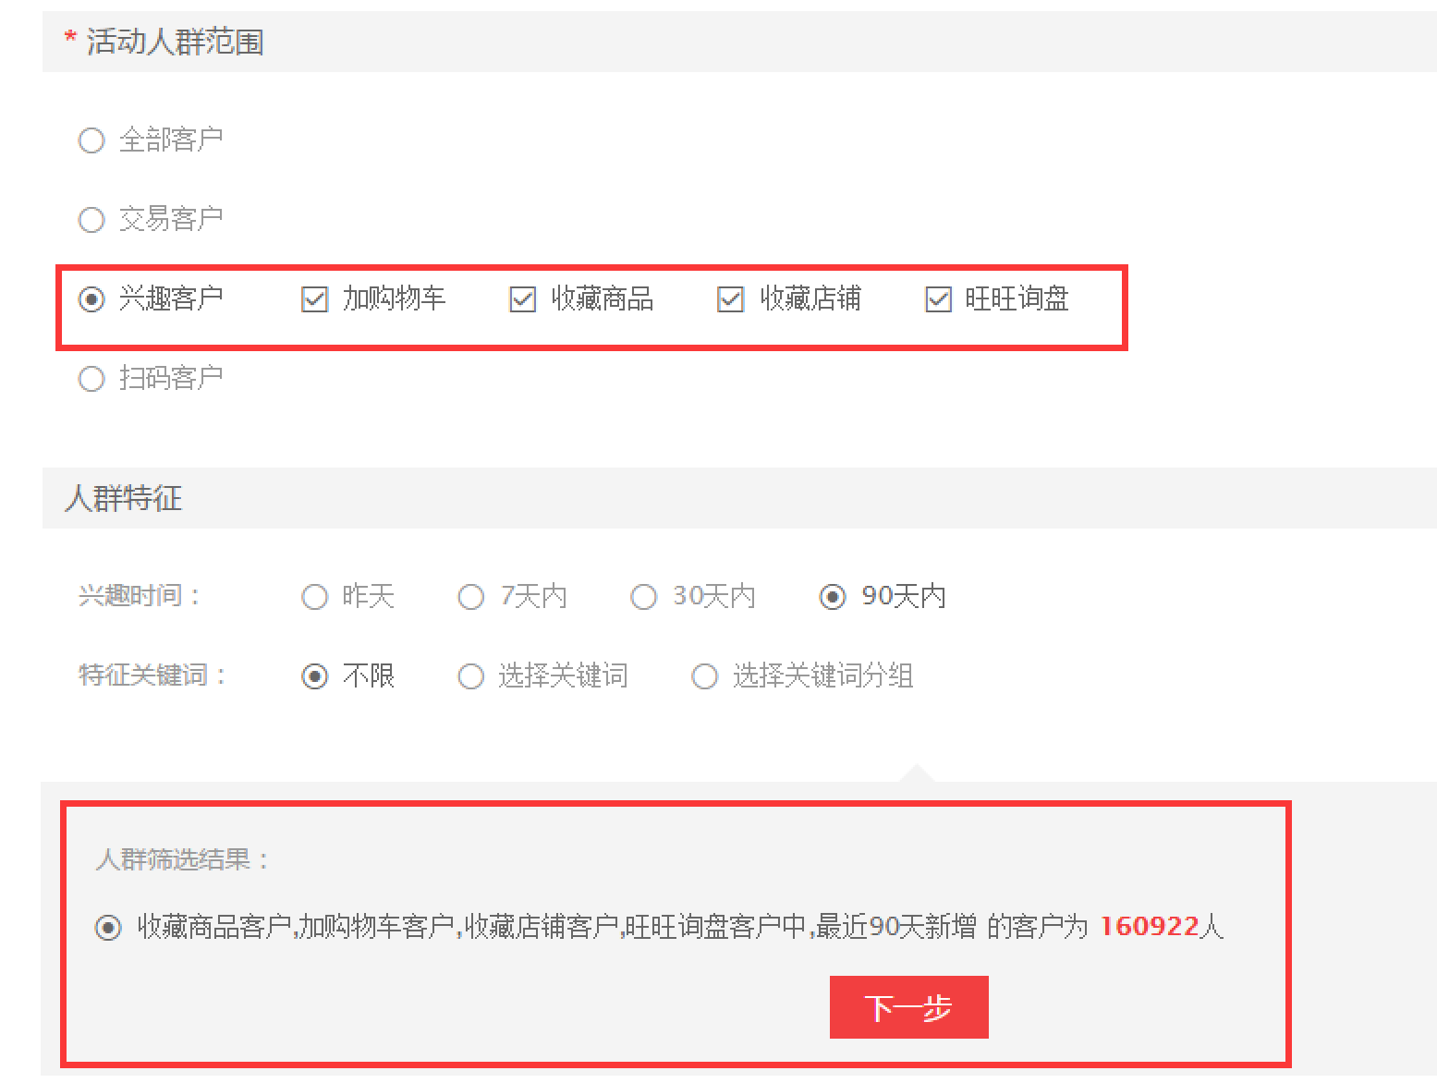This screenshot has width=1437, height=1083.
Task: Select the 30天内 time range
Action: pos(643,597)
